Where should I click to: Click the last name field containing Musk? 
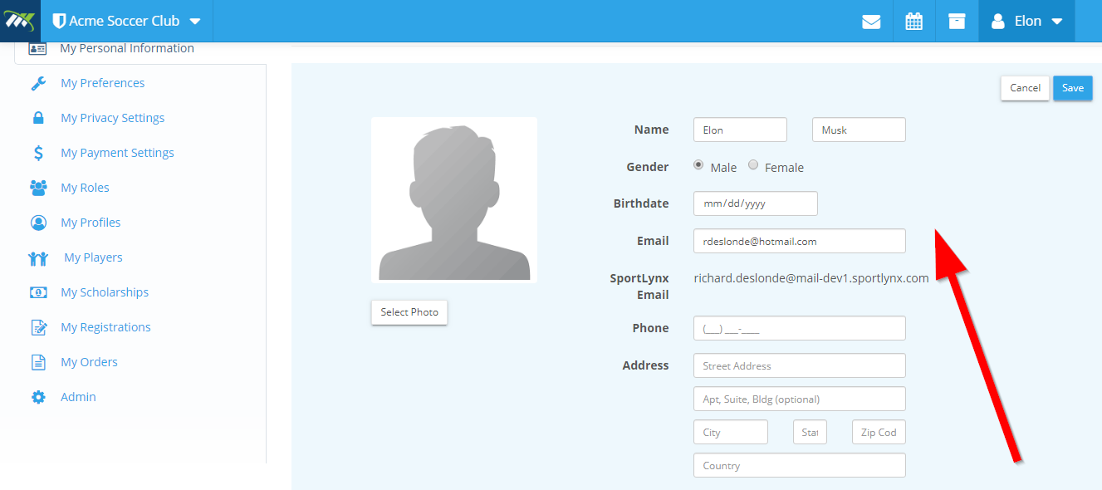pyautogui.click(x=859, y=130)
